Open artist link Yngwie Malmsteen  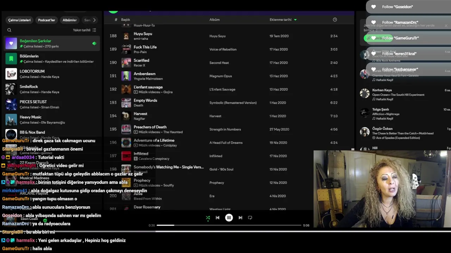[x=148, y=79]
